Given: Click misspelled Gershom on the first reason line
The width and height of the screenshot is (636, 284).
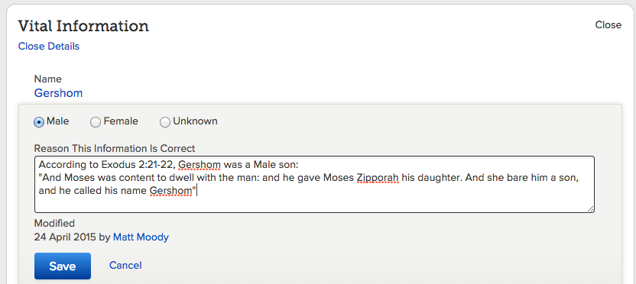Looking at the screenshot, I should 200,166.
